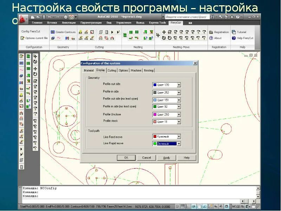The image size is (281, 211).
Task: Click the МОДЕЛЬ button in status bar
Action: (238, 206)
